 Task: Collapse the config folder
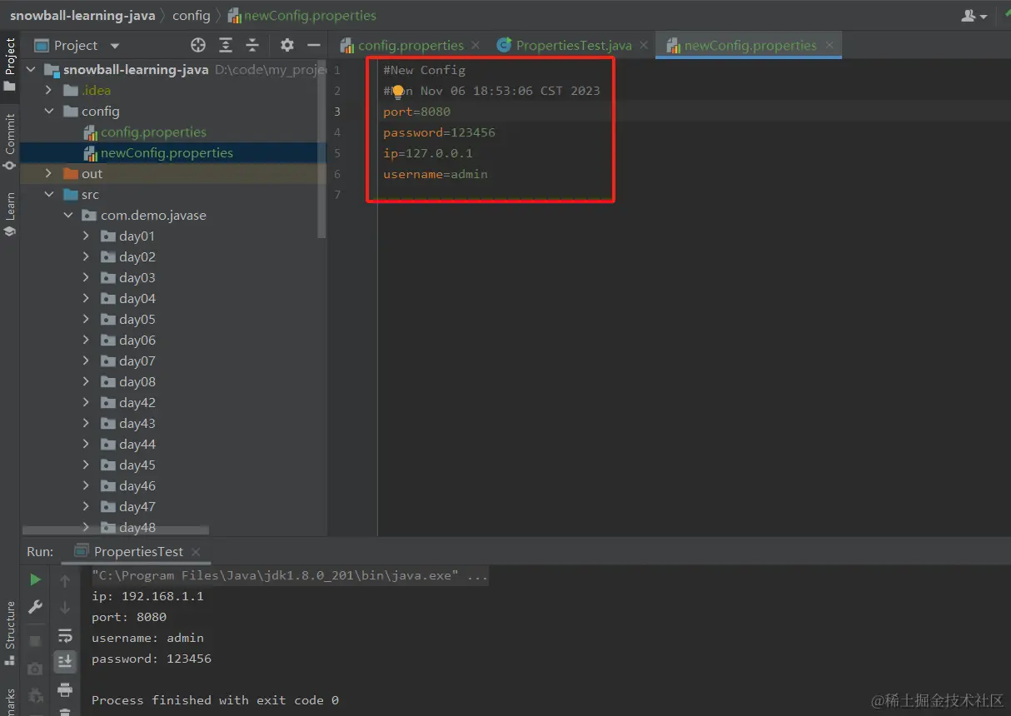[x=49, y=111]
